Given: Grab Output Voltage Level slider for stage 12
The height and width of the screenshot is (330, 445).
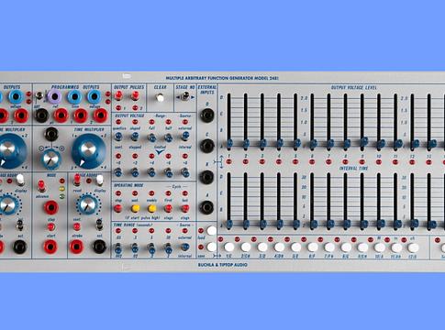Looking at the screenshot, I should tap(415, 143).
